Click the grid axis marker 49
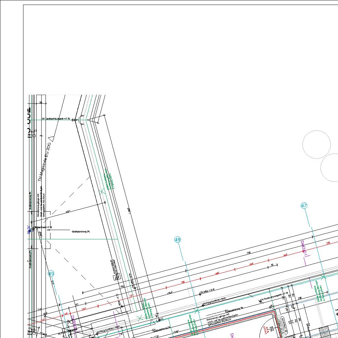This screenshot has width=338, height=338. [51, 274]
